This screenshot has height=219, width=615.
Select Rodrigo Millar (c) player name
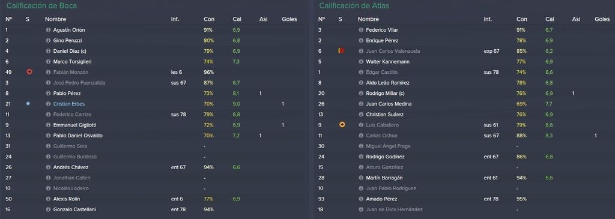386,93
